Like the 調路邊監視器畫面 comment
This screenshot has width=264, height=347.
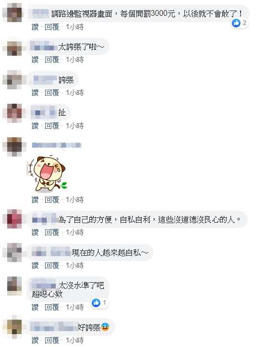(x=35, y=27)
